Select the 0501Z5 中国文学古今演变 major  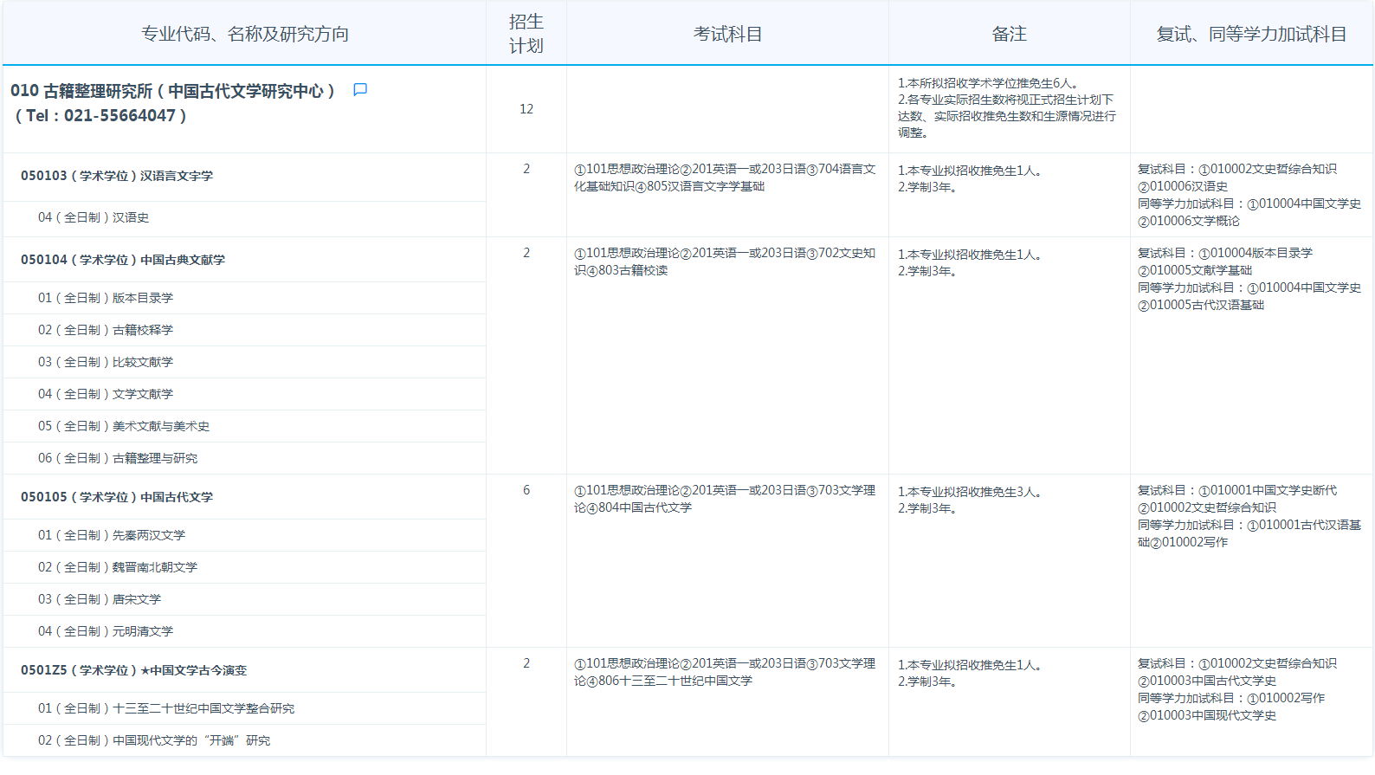point(133,670)
